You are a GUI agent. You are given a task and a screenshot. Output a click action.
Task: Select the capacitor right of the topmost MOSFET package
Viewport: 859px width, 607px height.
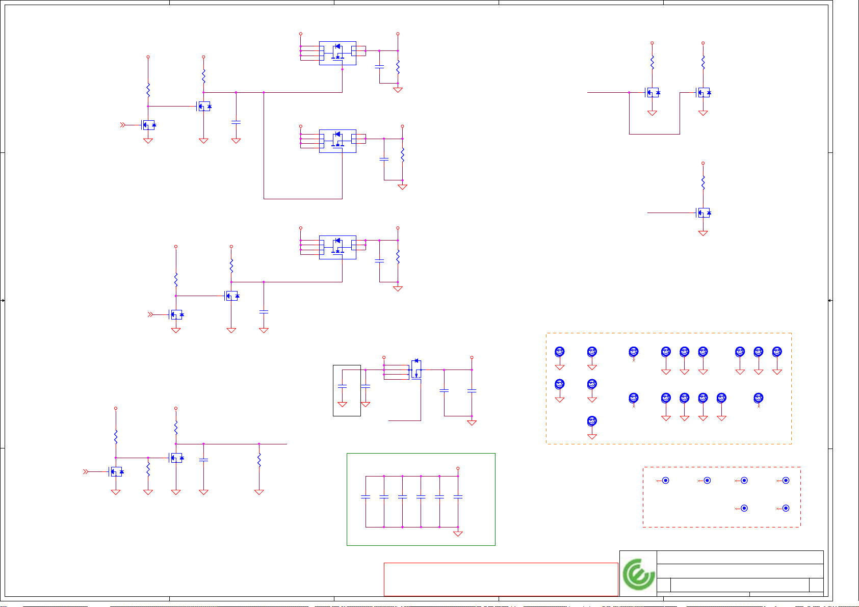[x=379, y=67]
